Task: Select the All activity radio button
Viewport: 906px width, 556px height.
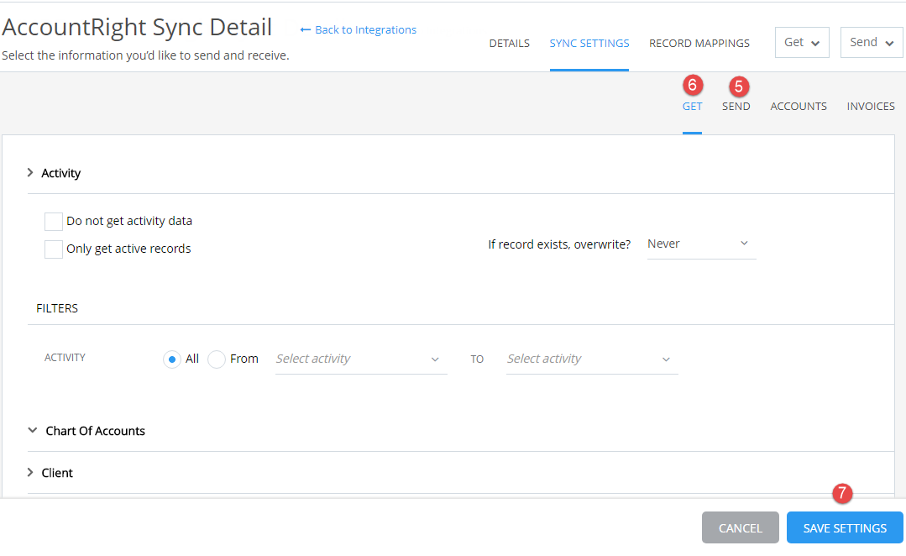Action: pos(171,359)
